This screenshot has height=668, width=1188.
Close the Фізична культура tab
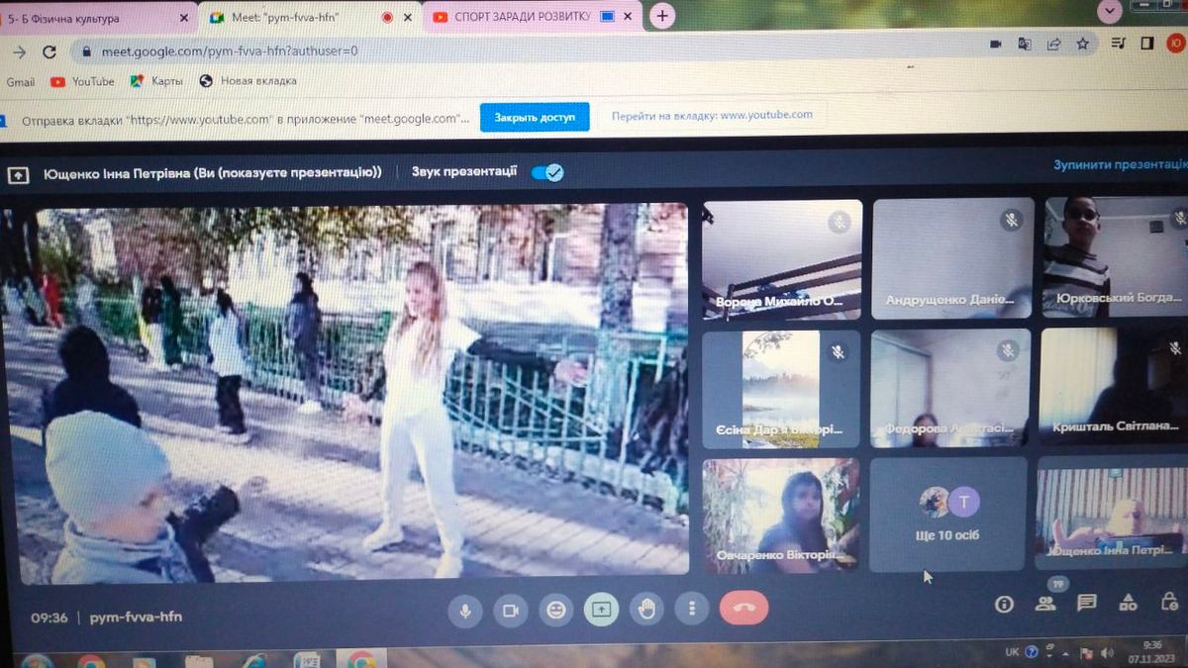(x=184, y=18)
